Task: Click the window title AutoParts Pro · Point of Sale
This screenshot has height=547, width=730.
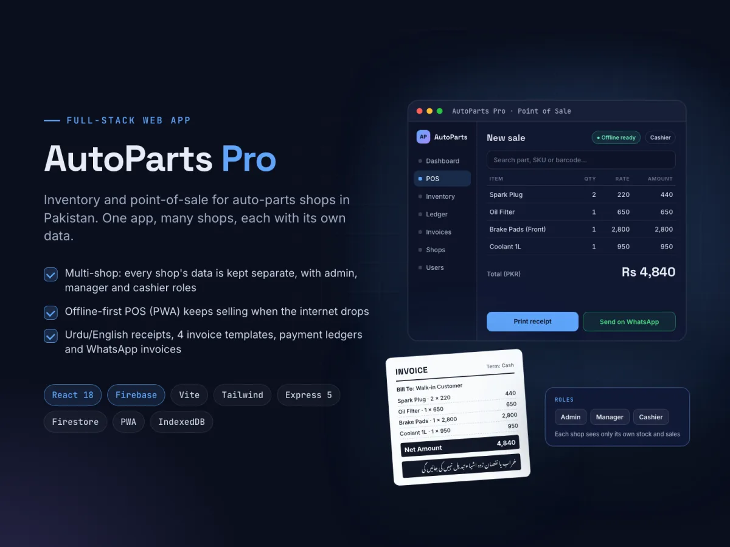Action: point(512,111)
